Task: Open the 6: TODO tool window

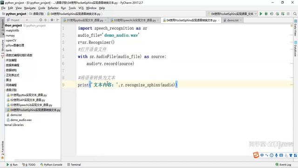Action: tap(29, 165)
